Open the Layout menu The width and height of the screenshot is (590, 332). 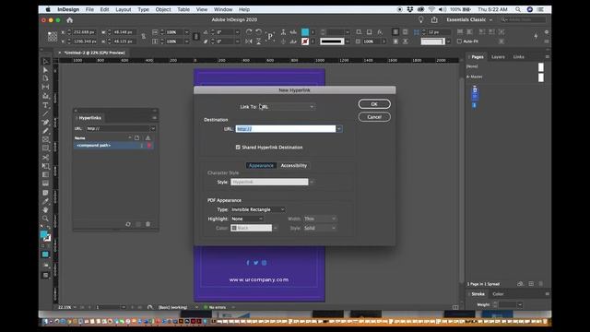(x=124, y=9)
